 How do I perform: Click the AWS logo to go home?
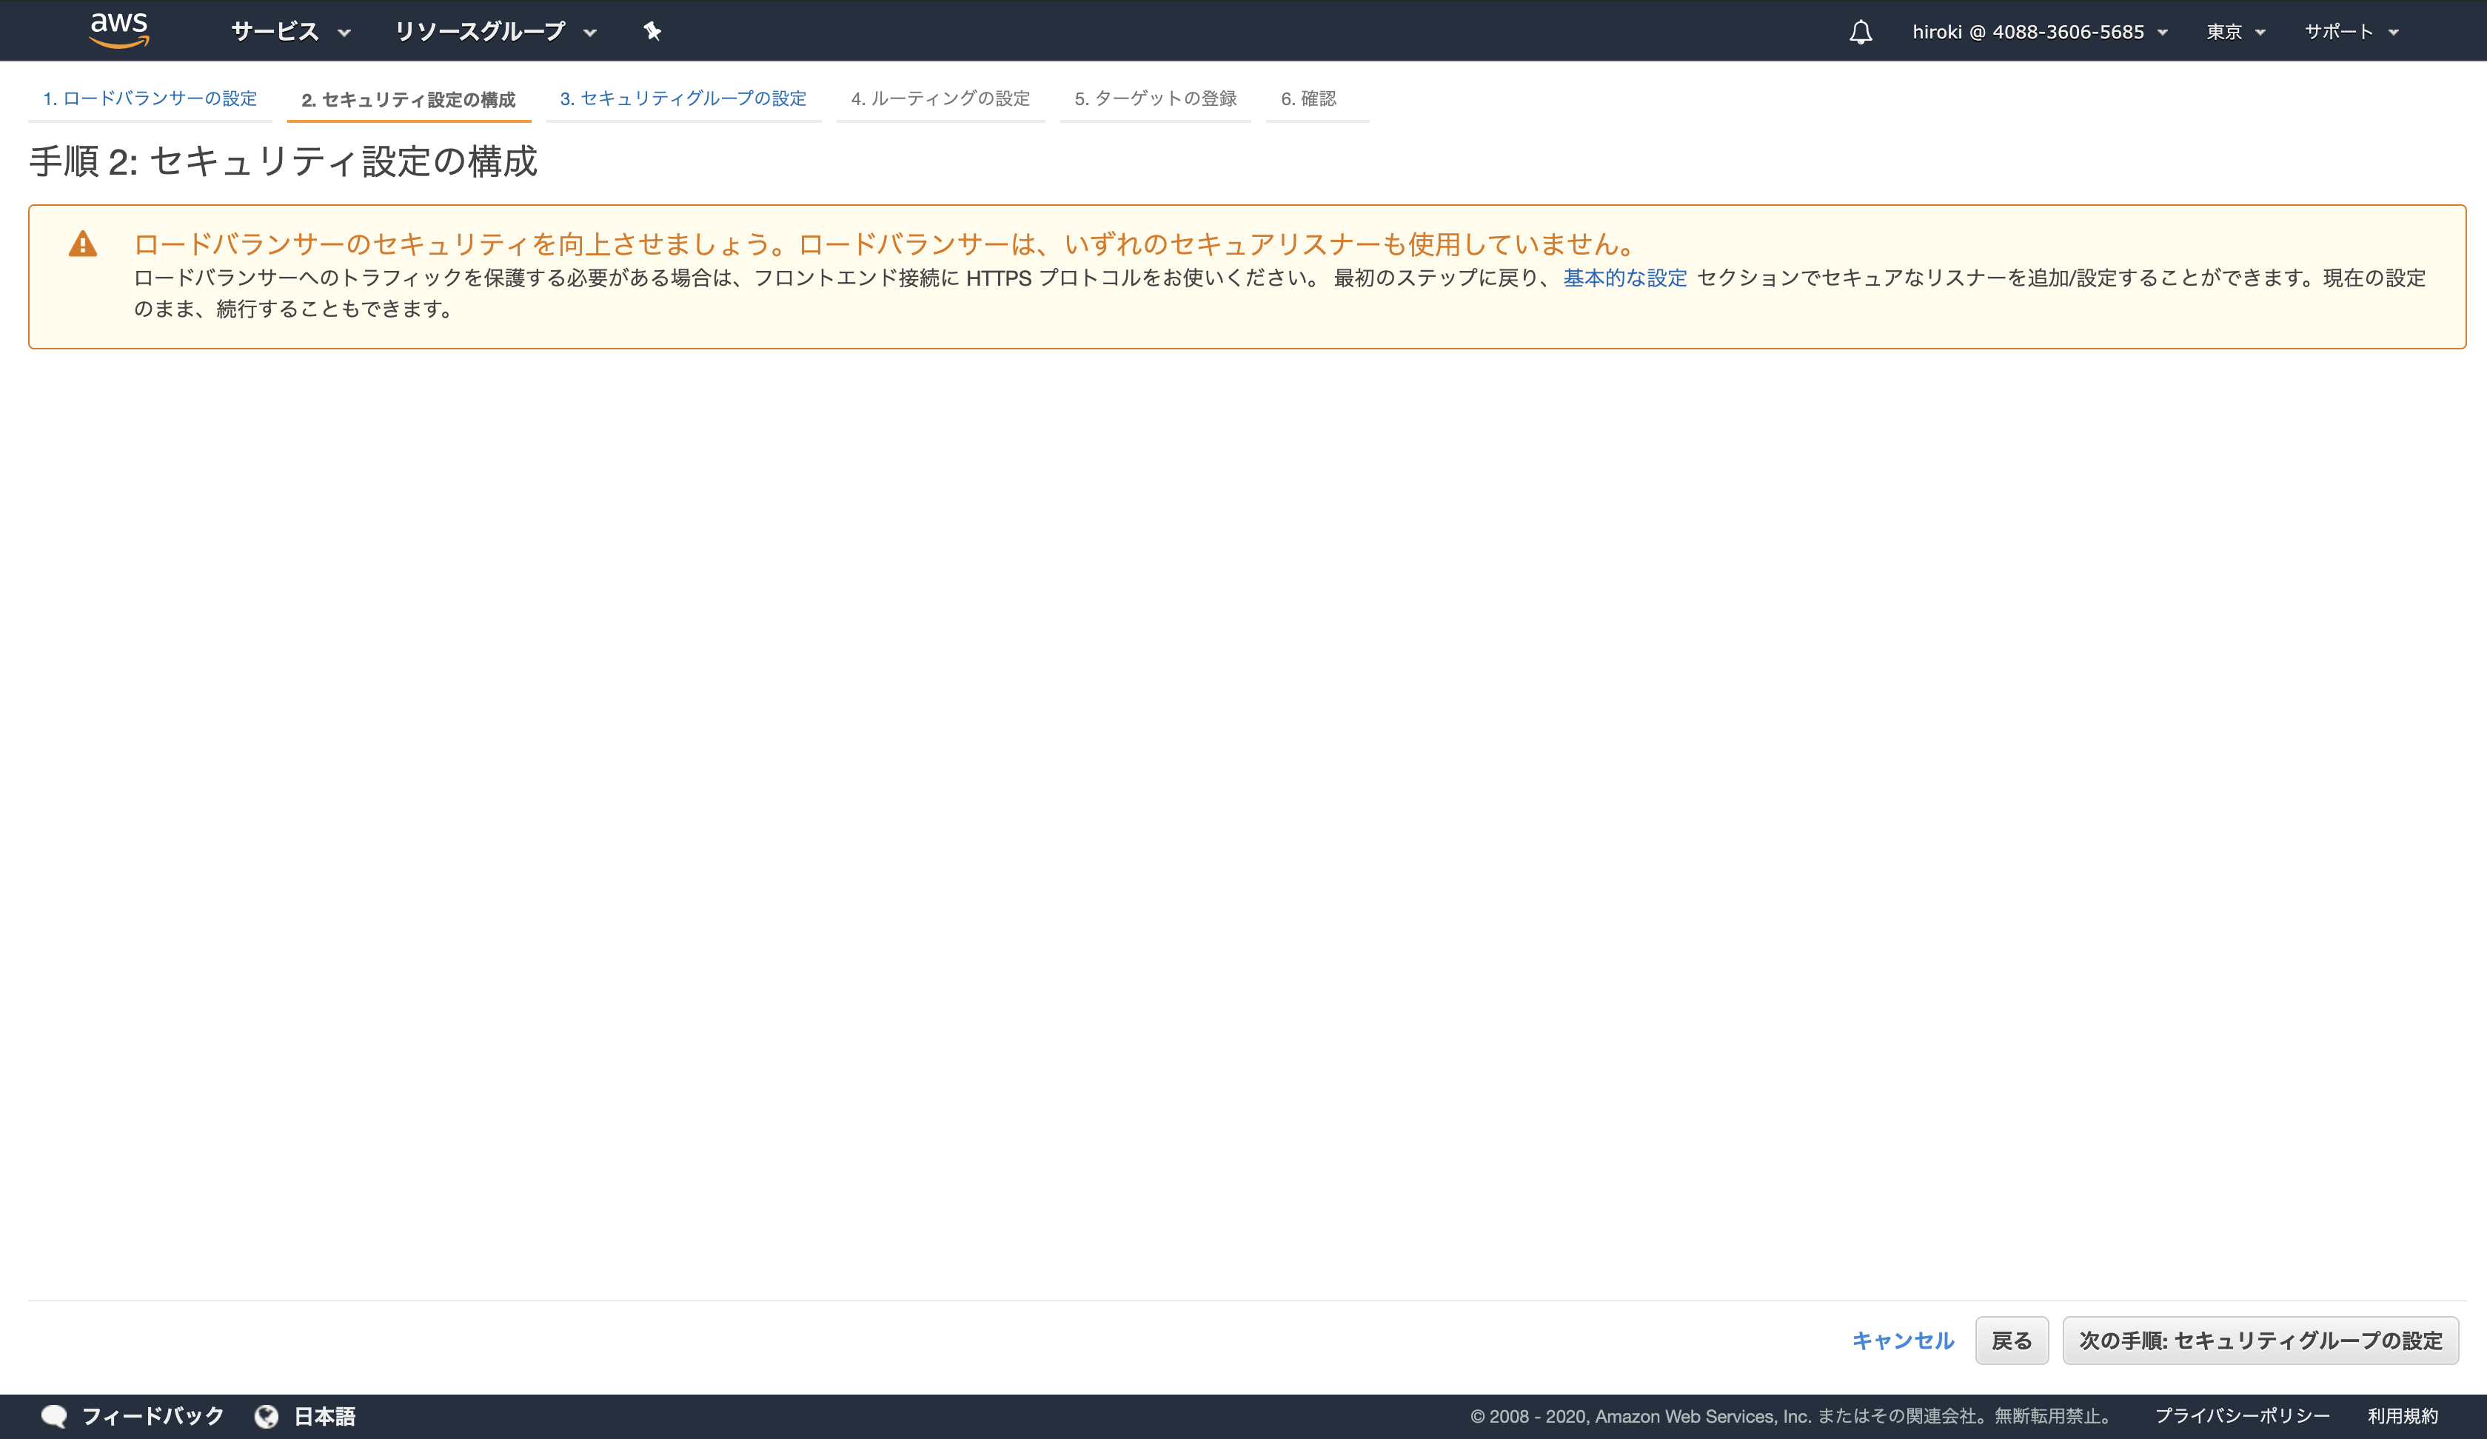click(118, 30)
